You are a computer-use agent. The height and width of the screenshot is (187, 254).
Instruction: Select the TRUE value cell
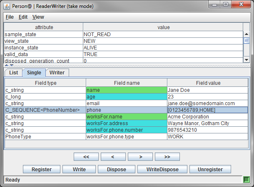[163, 54]
